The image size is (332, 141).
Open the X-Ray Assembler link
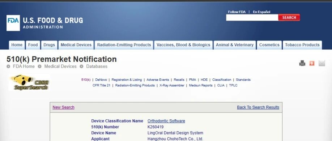click(172, 86)
